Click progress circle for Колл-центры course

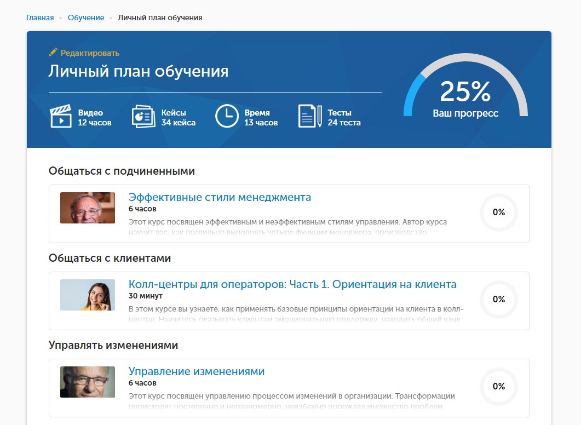click(x=499, y=300)
